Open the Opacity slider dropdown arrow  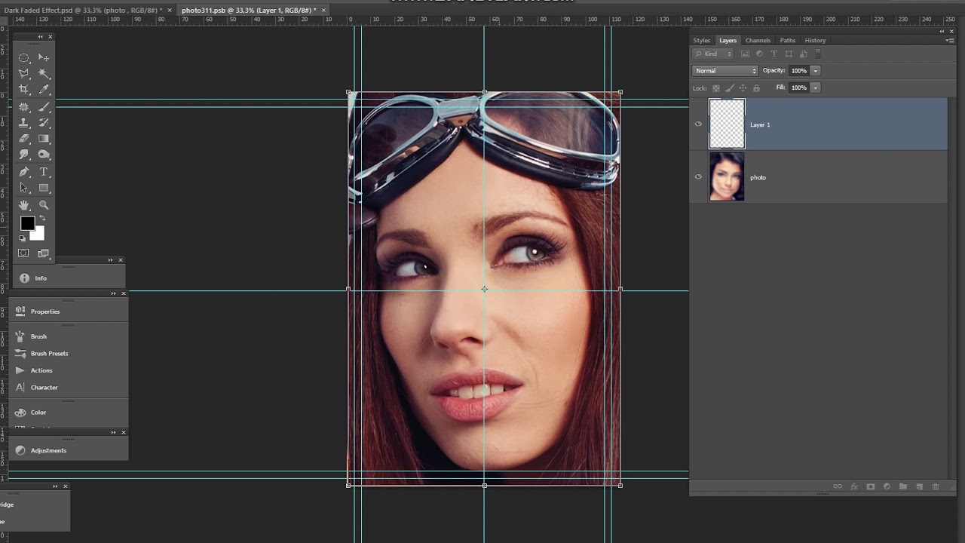(x=815, y=71)
